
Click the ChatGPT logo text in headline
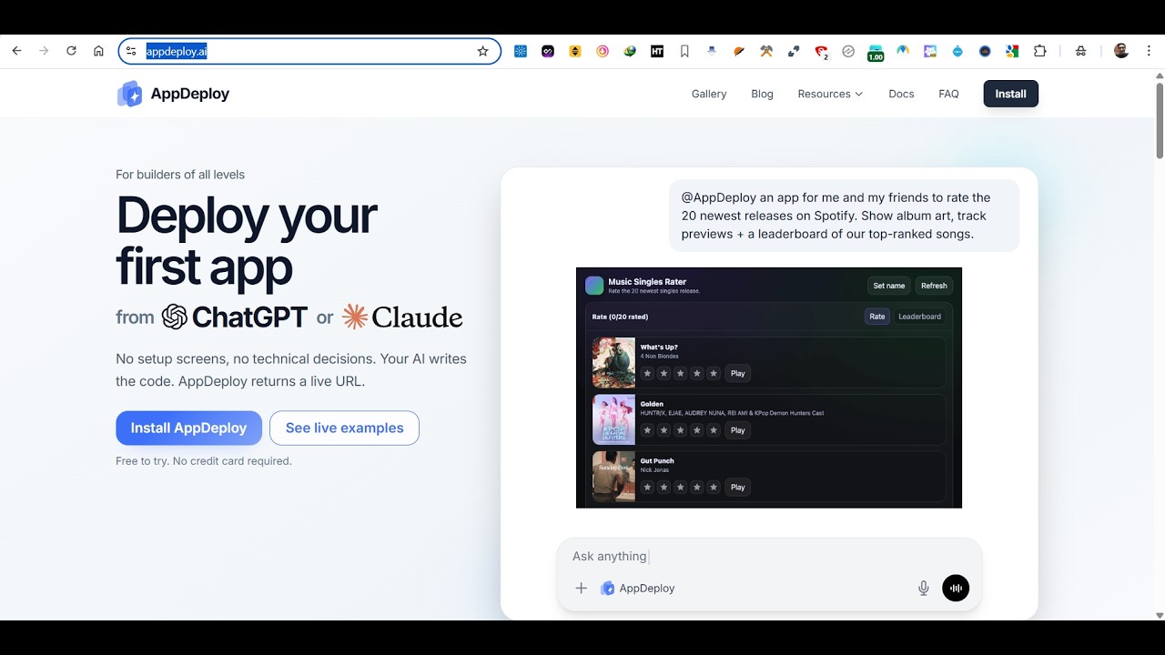pyautogui.click(x=235, y=317)
